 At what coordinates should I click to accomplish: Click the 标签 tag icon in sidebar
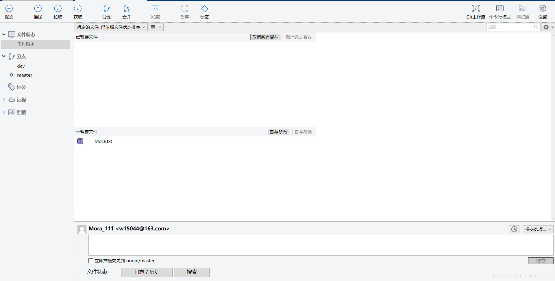[x=12, y=87]
